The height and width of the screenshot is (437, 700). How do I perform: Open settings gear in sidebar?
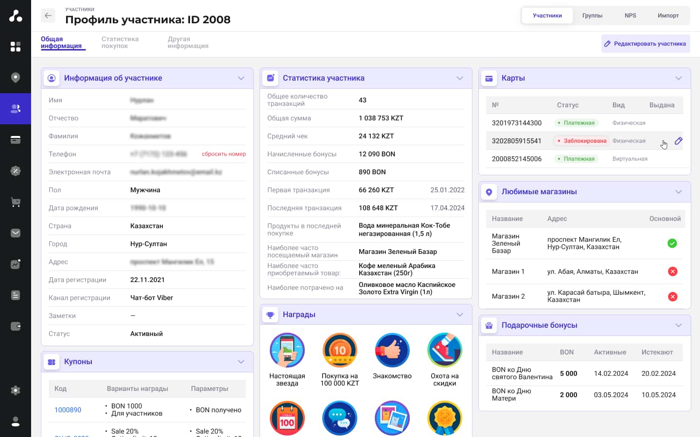click(x=16, y=390)
